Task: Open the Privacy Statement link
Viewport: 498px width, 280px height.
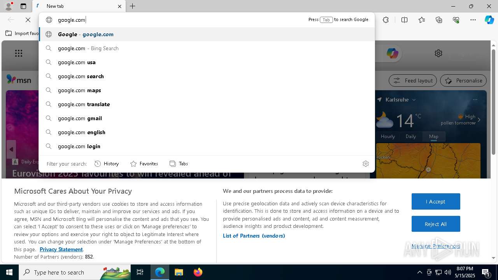Action: click(61, 249)
